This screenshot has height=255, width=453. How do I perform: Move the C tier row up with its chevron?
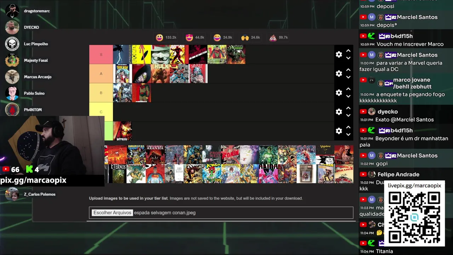pyautogui.click(x=348, y=108)
